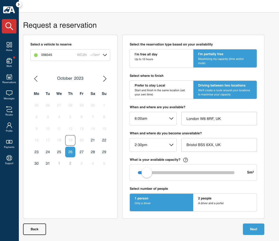Screen dimensions: 279x241
Task: Open your Profile page
Action: point(9,127)
